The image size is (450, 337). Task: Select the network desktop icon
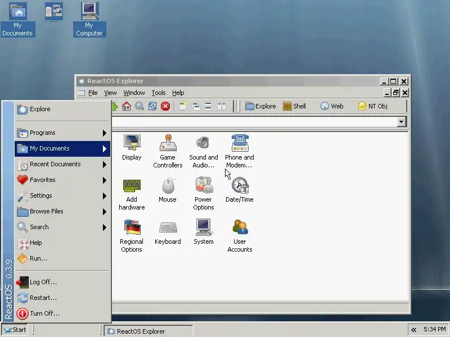click(x=54, y=11)
